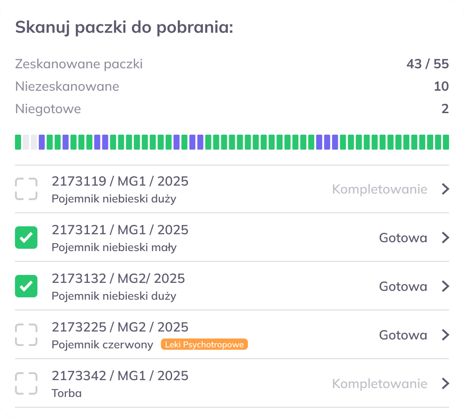Click the heading 'Skanuj paczki do pobrania'
This screenshot has height=418, width=464.
pyautogui.click(x=125, y=27)
